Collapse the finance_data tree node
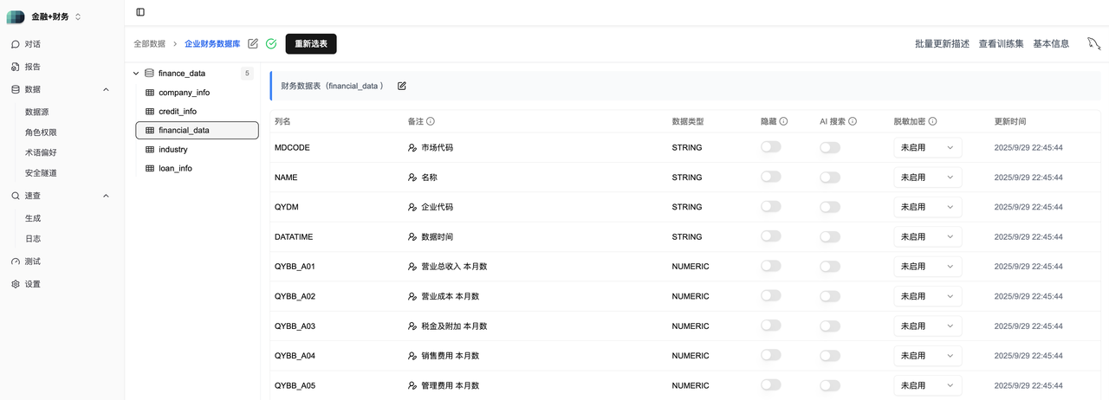The image size is (1109, 400). 136,74
